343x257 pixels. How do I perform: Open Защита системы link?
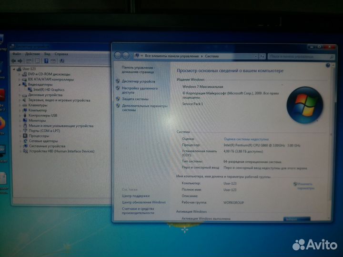(135, 99)
